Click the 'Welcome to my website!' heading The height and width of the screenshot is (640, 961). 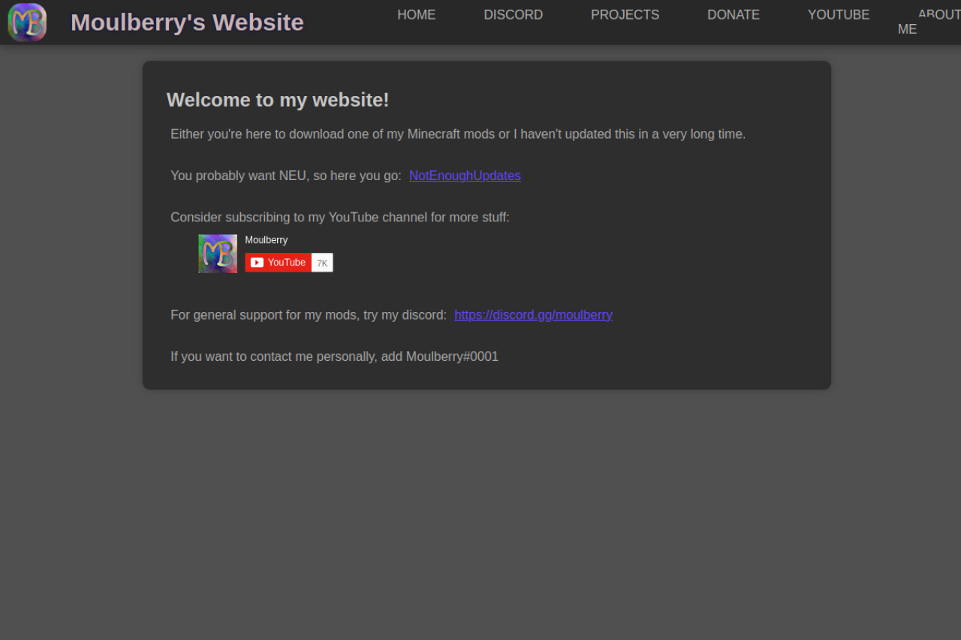278,100
